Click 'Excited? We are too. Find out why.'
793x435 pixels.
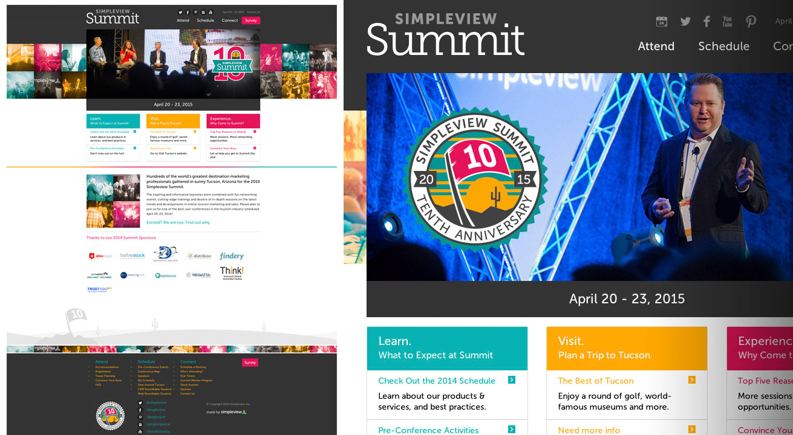click(178, 222)
